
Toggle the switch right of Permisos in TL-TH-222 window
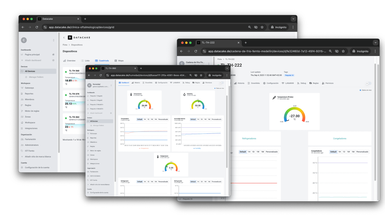click(x=368, y=83)
